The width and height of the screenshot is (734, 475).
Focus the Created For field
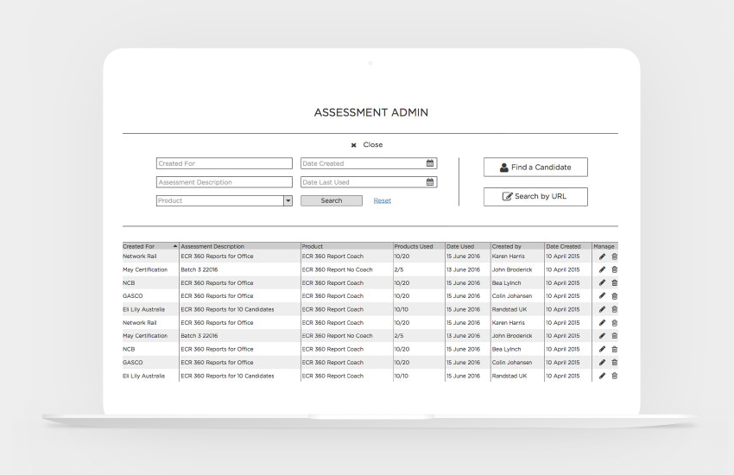(225, 163)
